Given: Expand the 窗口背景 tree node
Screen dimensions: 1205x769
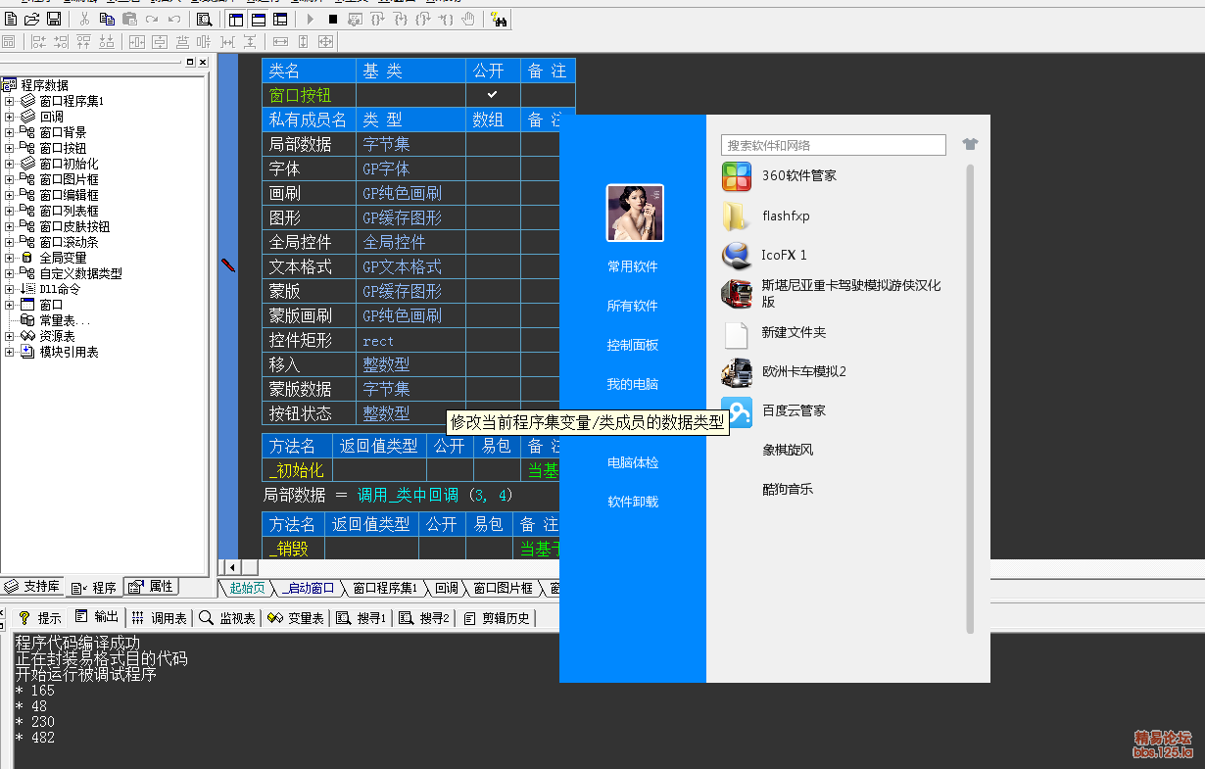Looking at the screenshot, I should [x=10, y=132].
